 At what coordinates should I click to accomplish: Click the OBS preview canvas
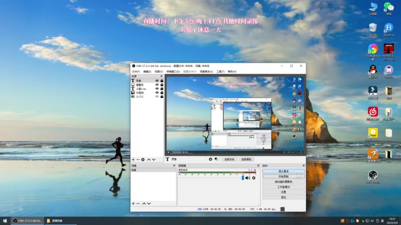pyautogui.click(x=235, y=115)
